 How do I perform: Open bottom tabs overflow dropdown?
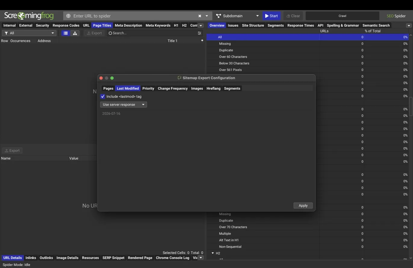[x=201, y=258]
